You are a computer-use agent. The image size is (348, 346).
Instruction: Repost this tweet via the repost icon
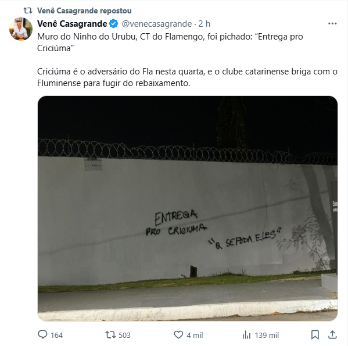(110, 335)
